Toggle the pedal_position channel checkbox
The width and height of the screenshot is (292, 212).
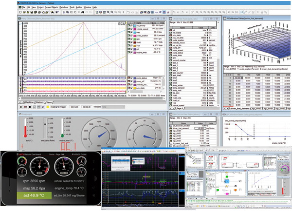[131, 36]
